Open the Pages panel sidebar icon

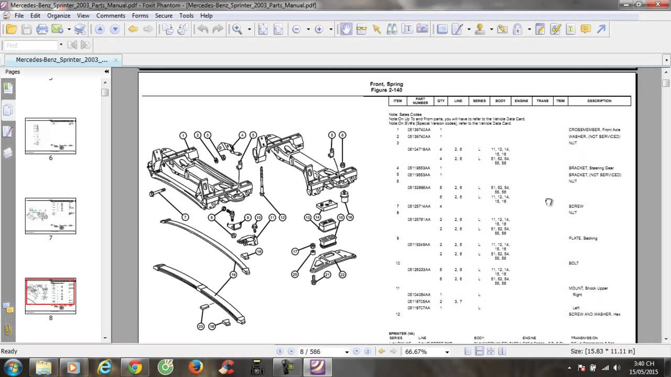(x=8, y=109)
